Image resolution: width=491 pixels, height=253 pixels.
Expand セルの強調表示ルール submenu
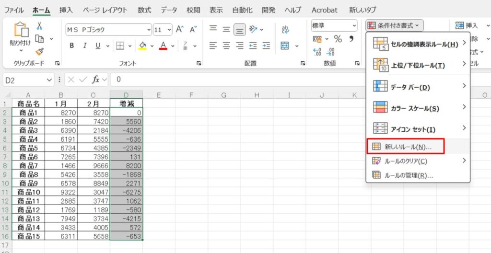[x=418, y=45]
